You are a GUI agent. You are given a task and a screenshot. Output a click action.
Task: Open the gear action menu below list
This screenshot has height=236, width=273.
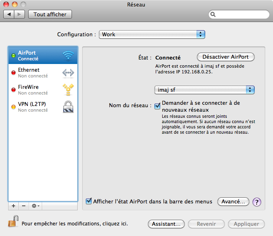click(x=36, y=206)
